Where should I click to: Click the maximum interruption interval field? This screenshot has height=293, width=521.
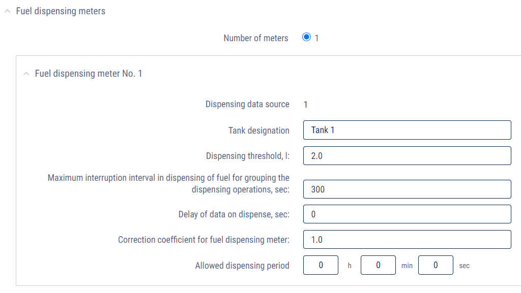point(407,189)
